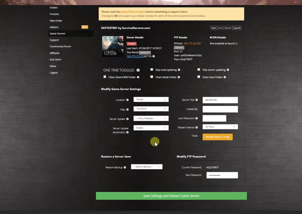Click the Restart server button
The width and height of the screenshot is (302, 214).
point(228,28)
